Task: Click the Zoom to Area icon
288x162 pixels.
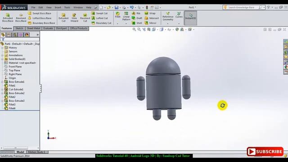Action: click(139, 29)
